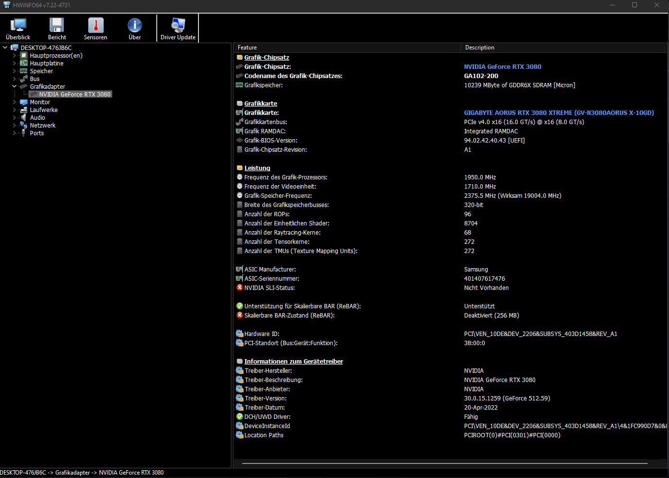The height and width of the screenshot is (478, 669).
Task: Click the horizontal scrollbar in details pane
Action: (x=445, y=463)
